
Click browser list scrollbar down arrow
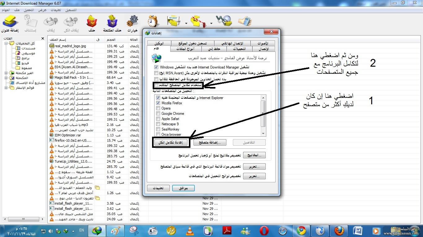(264, 134)
